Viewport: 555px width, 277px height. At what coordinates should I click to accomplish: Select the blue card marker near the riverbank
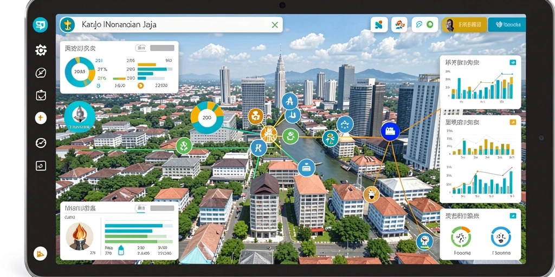(x=306, y=168)
